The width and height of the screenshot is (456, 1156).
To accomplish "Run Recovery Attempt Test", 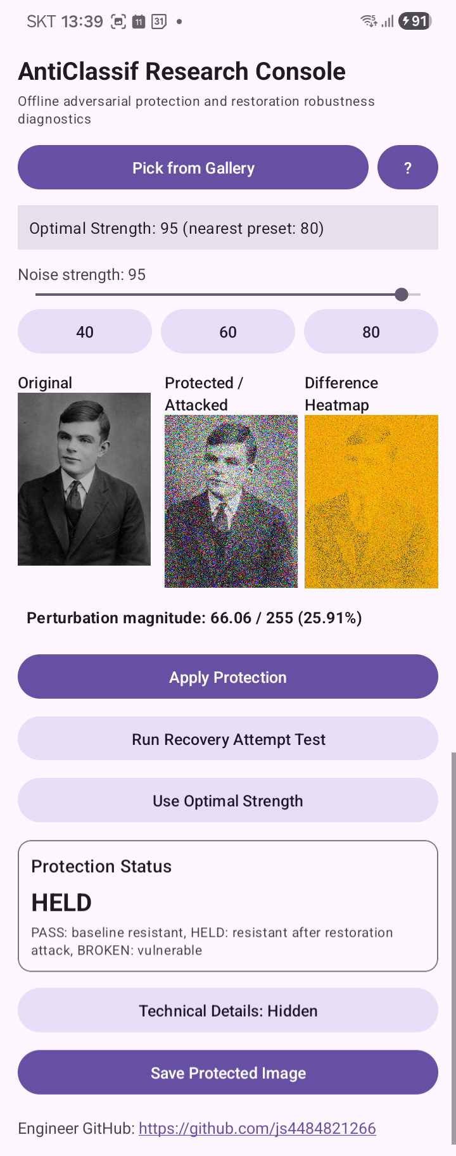I will [228, 739].
